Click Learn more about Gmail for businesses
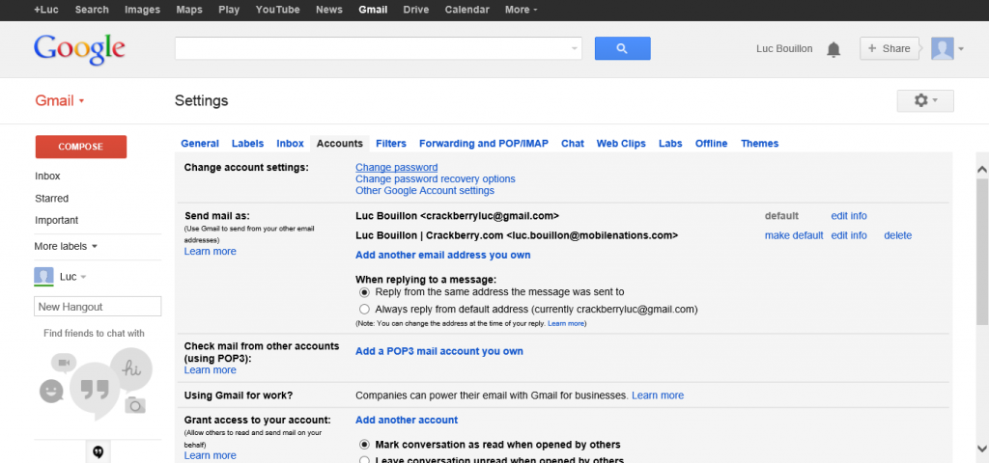Screen dimensions: 989x463 (658, 395)
